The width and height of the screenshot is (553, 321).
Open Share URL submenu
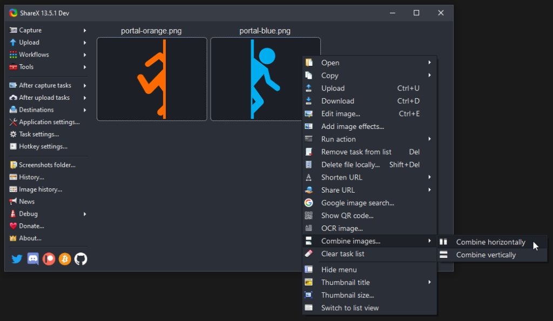click(369, 190)
